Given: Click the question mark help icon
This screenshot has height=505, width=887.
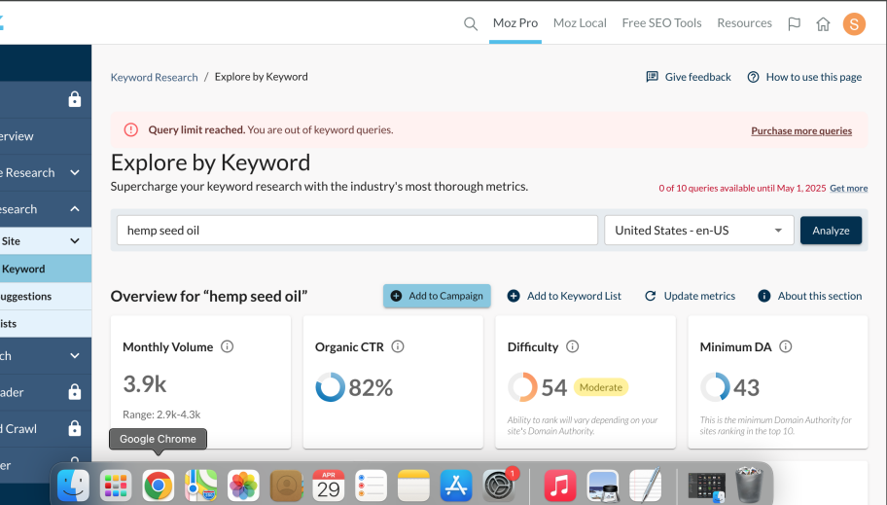Looking at the screenshot, I should pyautogui.click(x=753, y=77).
